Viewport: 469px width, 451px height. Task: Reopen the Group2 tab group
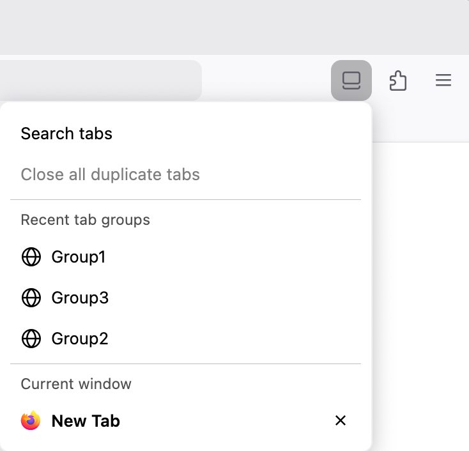[x=80, y=339]
